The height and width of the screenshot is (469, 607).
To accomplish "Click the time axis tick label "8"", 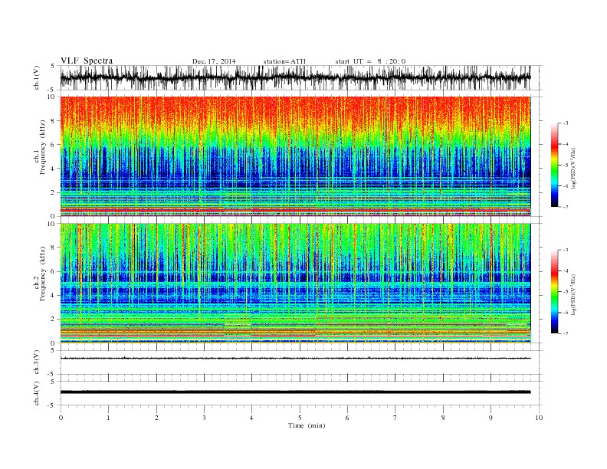I will click(443, 418).
